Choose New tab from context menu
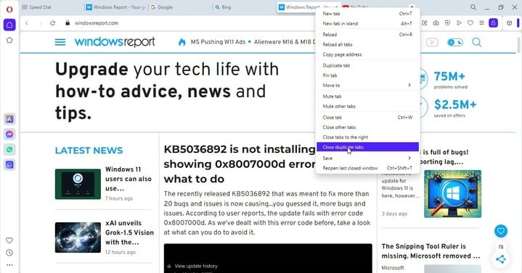 coord(367,14)
